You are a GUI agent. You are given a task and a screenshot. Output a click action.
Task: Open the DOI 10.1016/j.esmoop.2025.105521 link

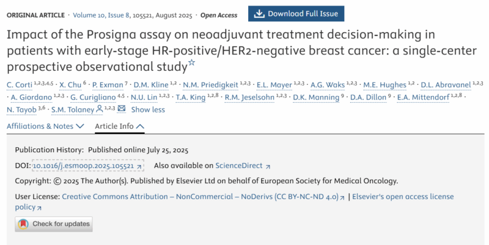tap(83, 166)
